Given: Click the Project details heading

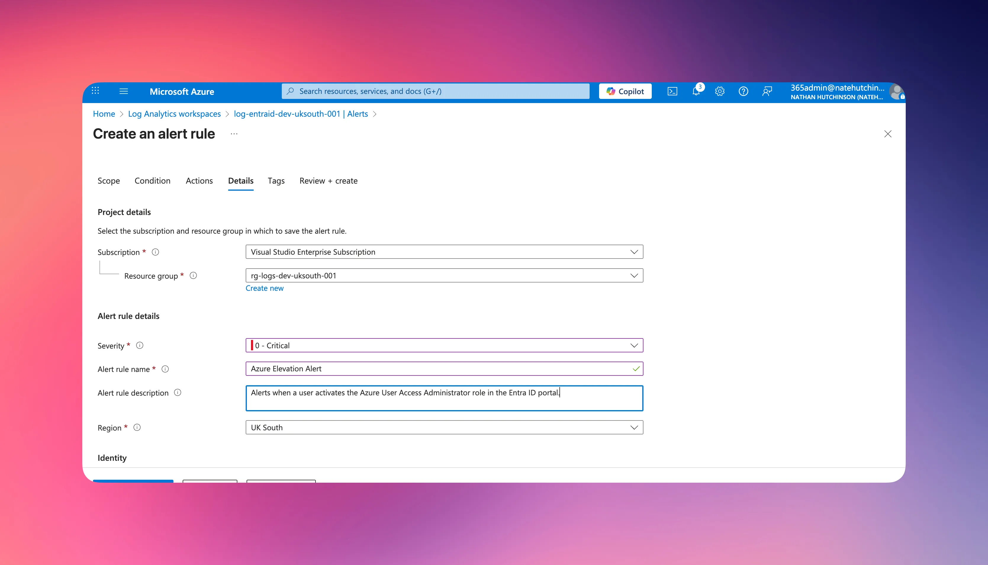Looking at the screenshot, I should (124, 212).
